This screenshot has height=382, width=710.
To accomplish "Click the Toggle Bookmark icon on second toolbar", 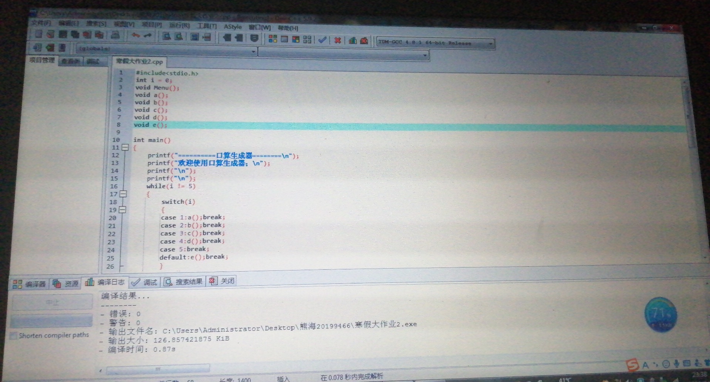I will (50, 47).
